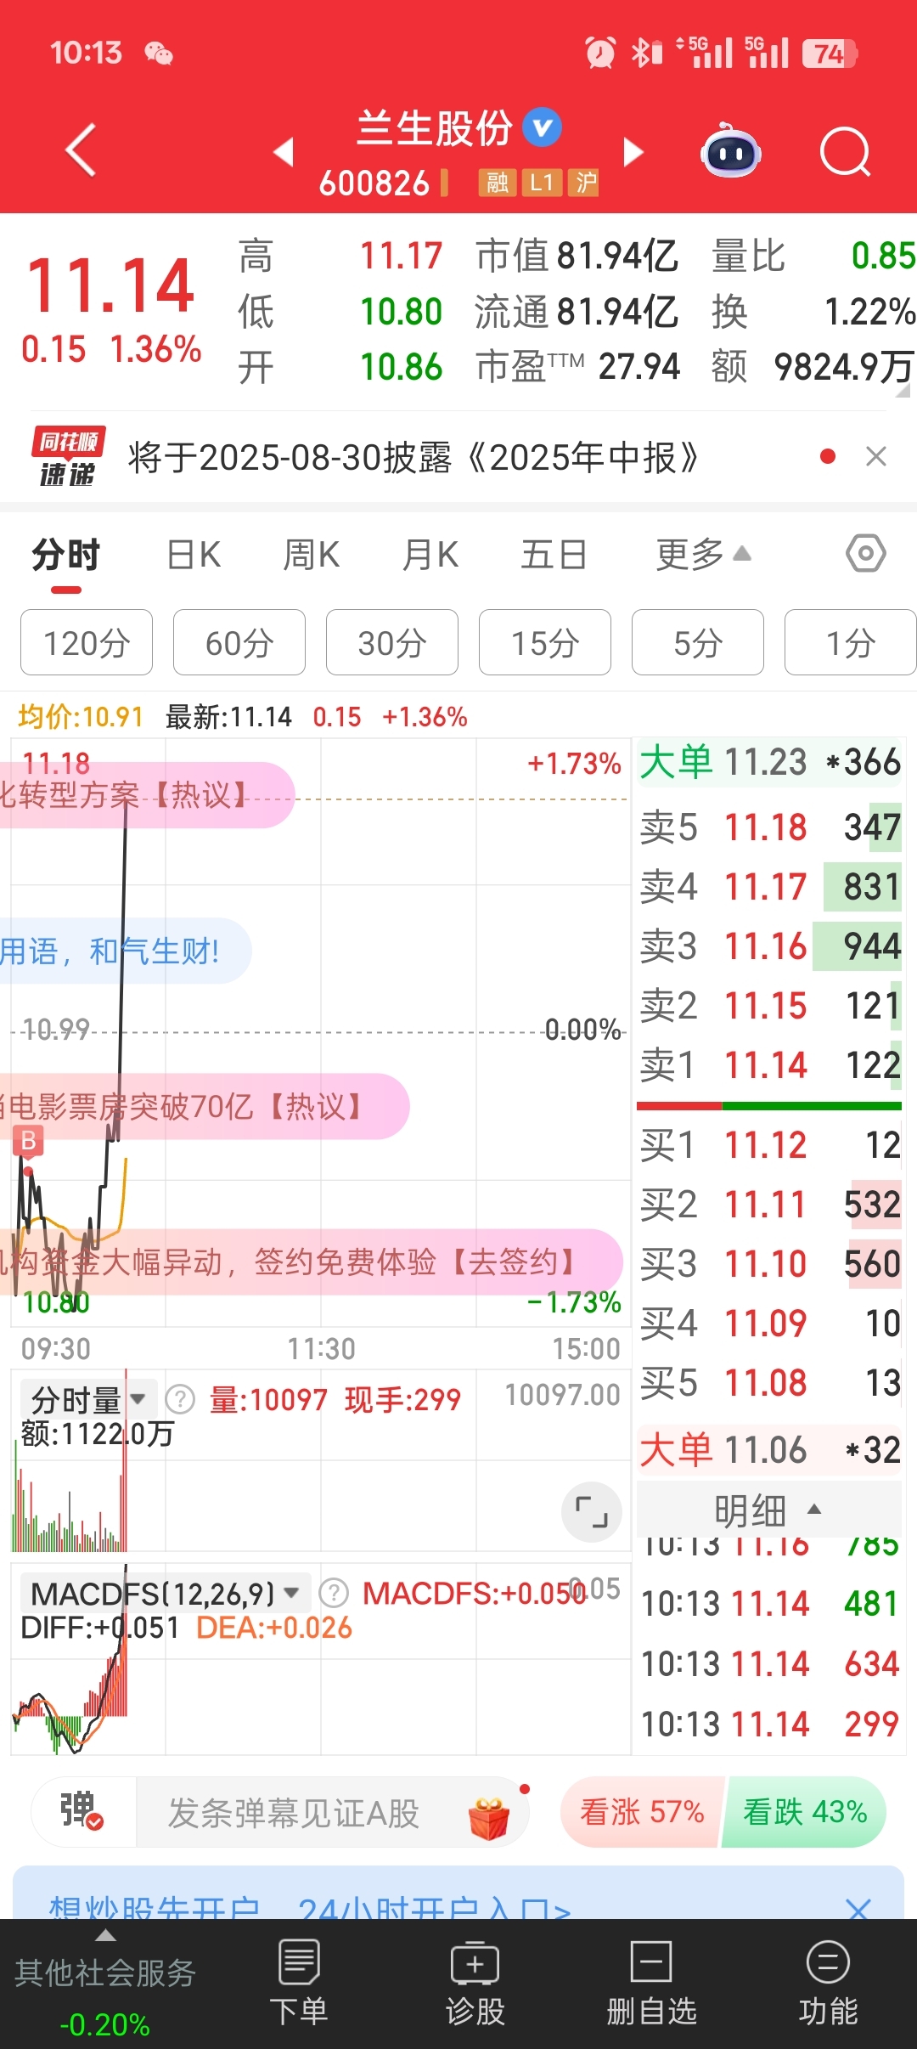Open MACDFS(12,26,9) indicator dropdown
The height and width of the screenshot is (2049, 917).
[165, 1593]
